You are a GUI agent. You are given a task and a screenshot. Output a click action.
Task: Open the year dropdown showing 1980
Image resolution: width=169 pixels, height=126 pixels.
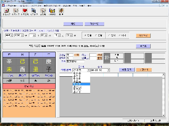click(x=19, y=35)
